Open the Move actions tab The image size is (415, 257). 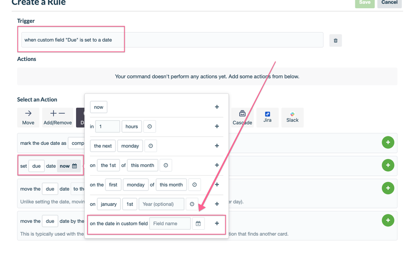[x=28, y=118]
